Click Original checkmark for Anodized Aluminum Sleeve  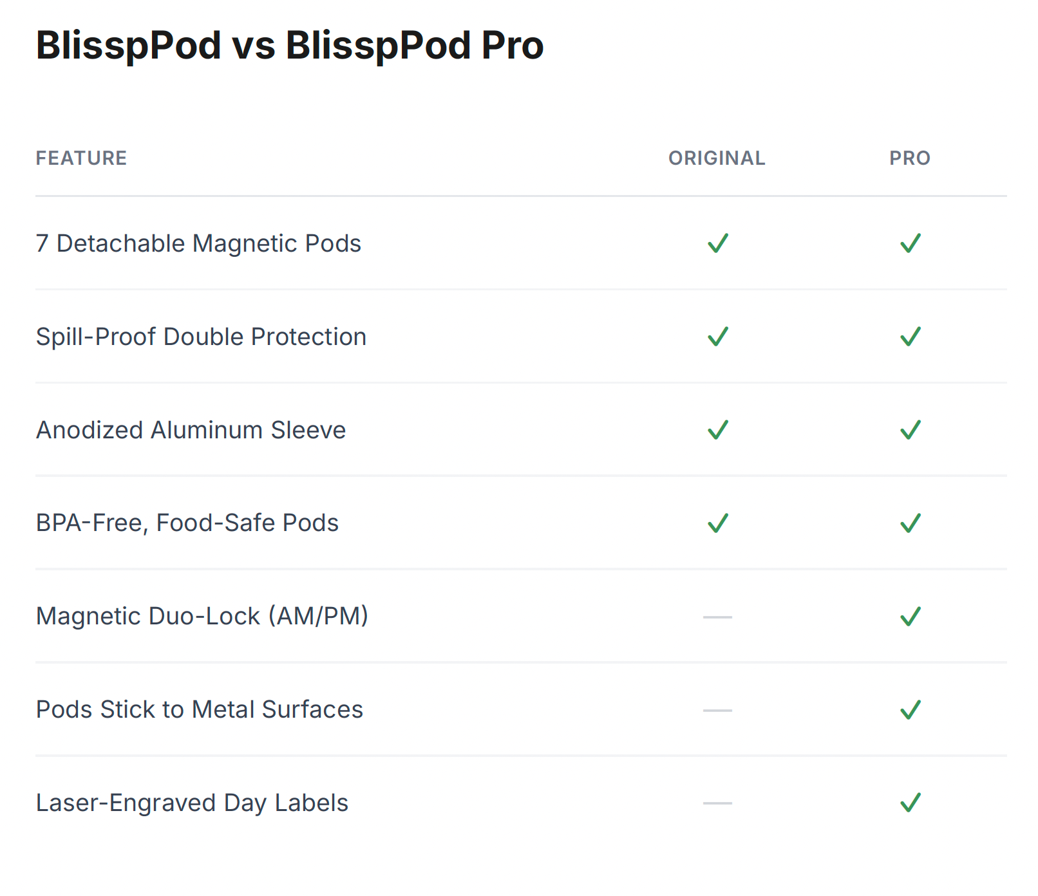[717, 430]
